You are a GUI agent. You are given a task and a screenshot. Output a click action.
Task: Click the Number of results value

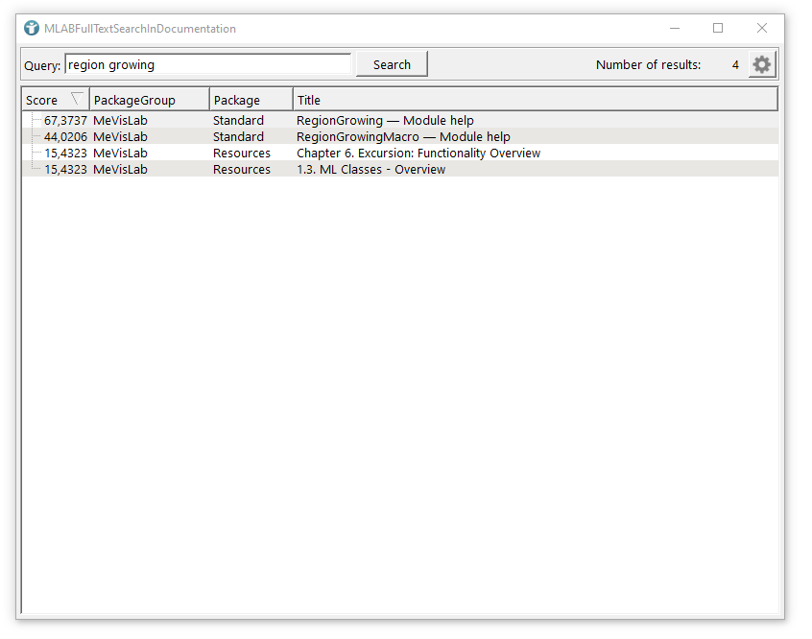tap(735, 65)
